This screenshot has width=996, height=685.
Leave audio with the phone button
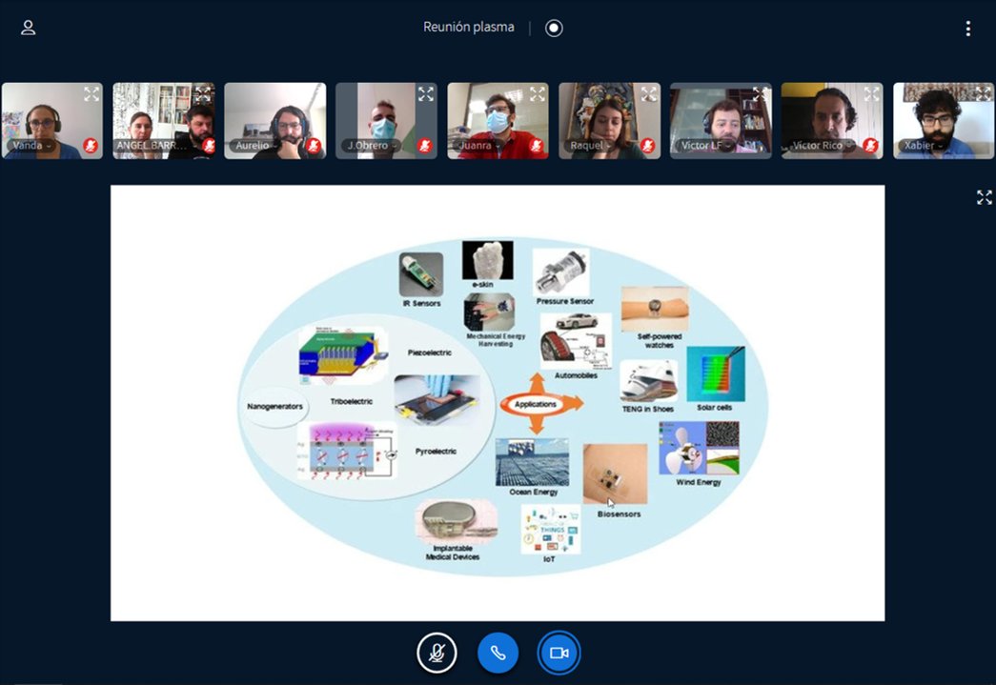tap(498, 652)
